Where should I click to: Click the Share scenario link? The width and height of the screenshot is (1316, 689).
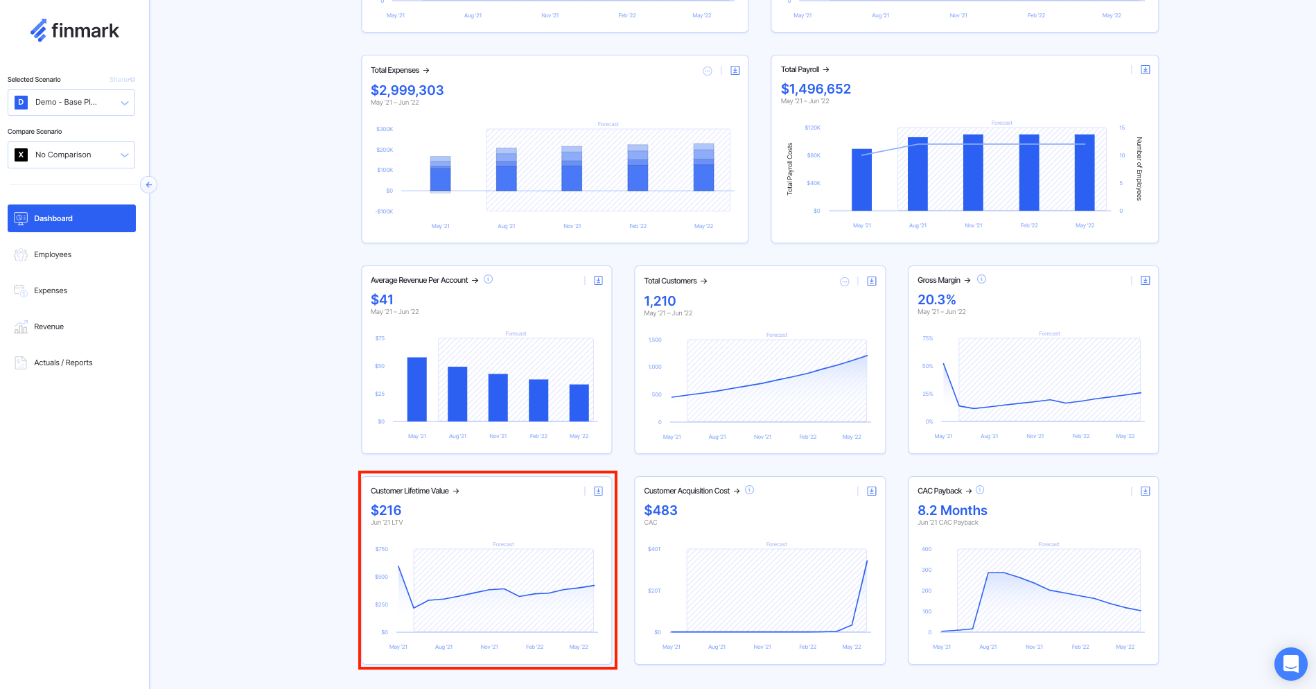click(122, 80)
